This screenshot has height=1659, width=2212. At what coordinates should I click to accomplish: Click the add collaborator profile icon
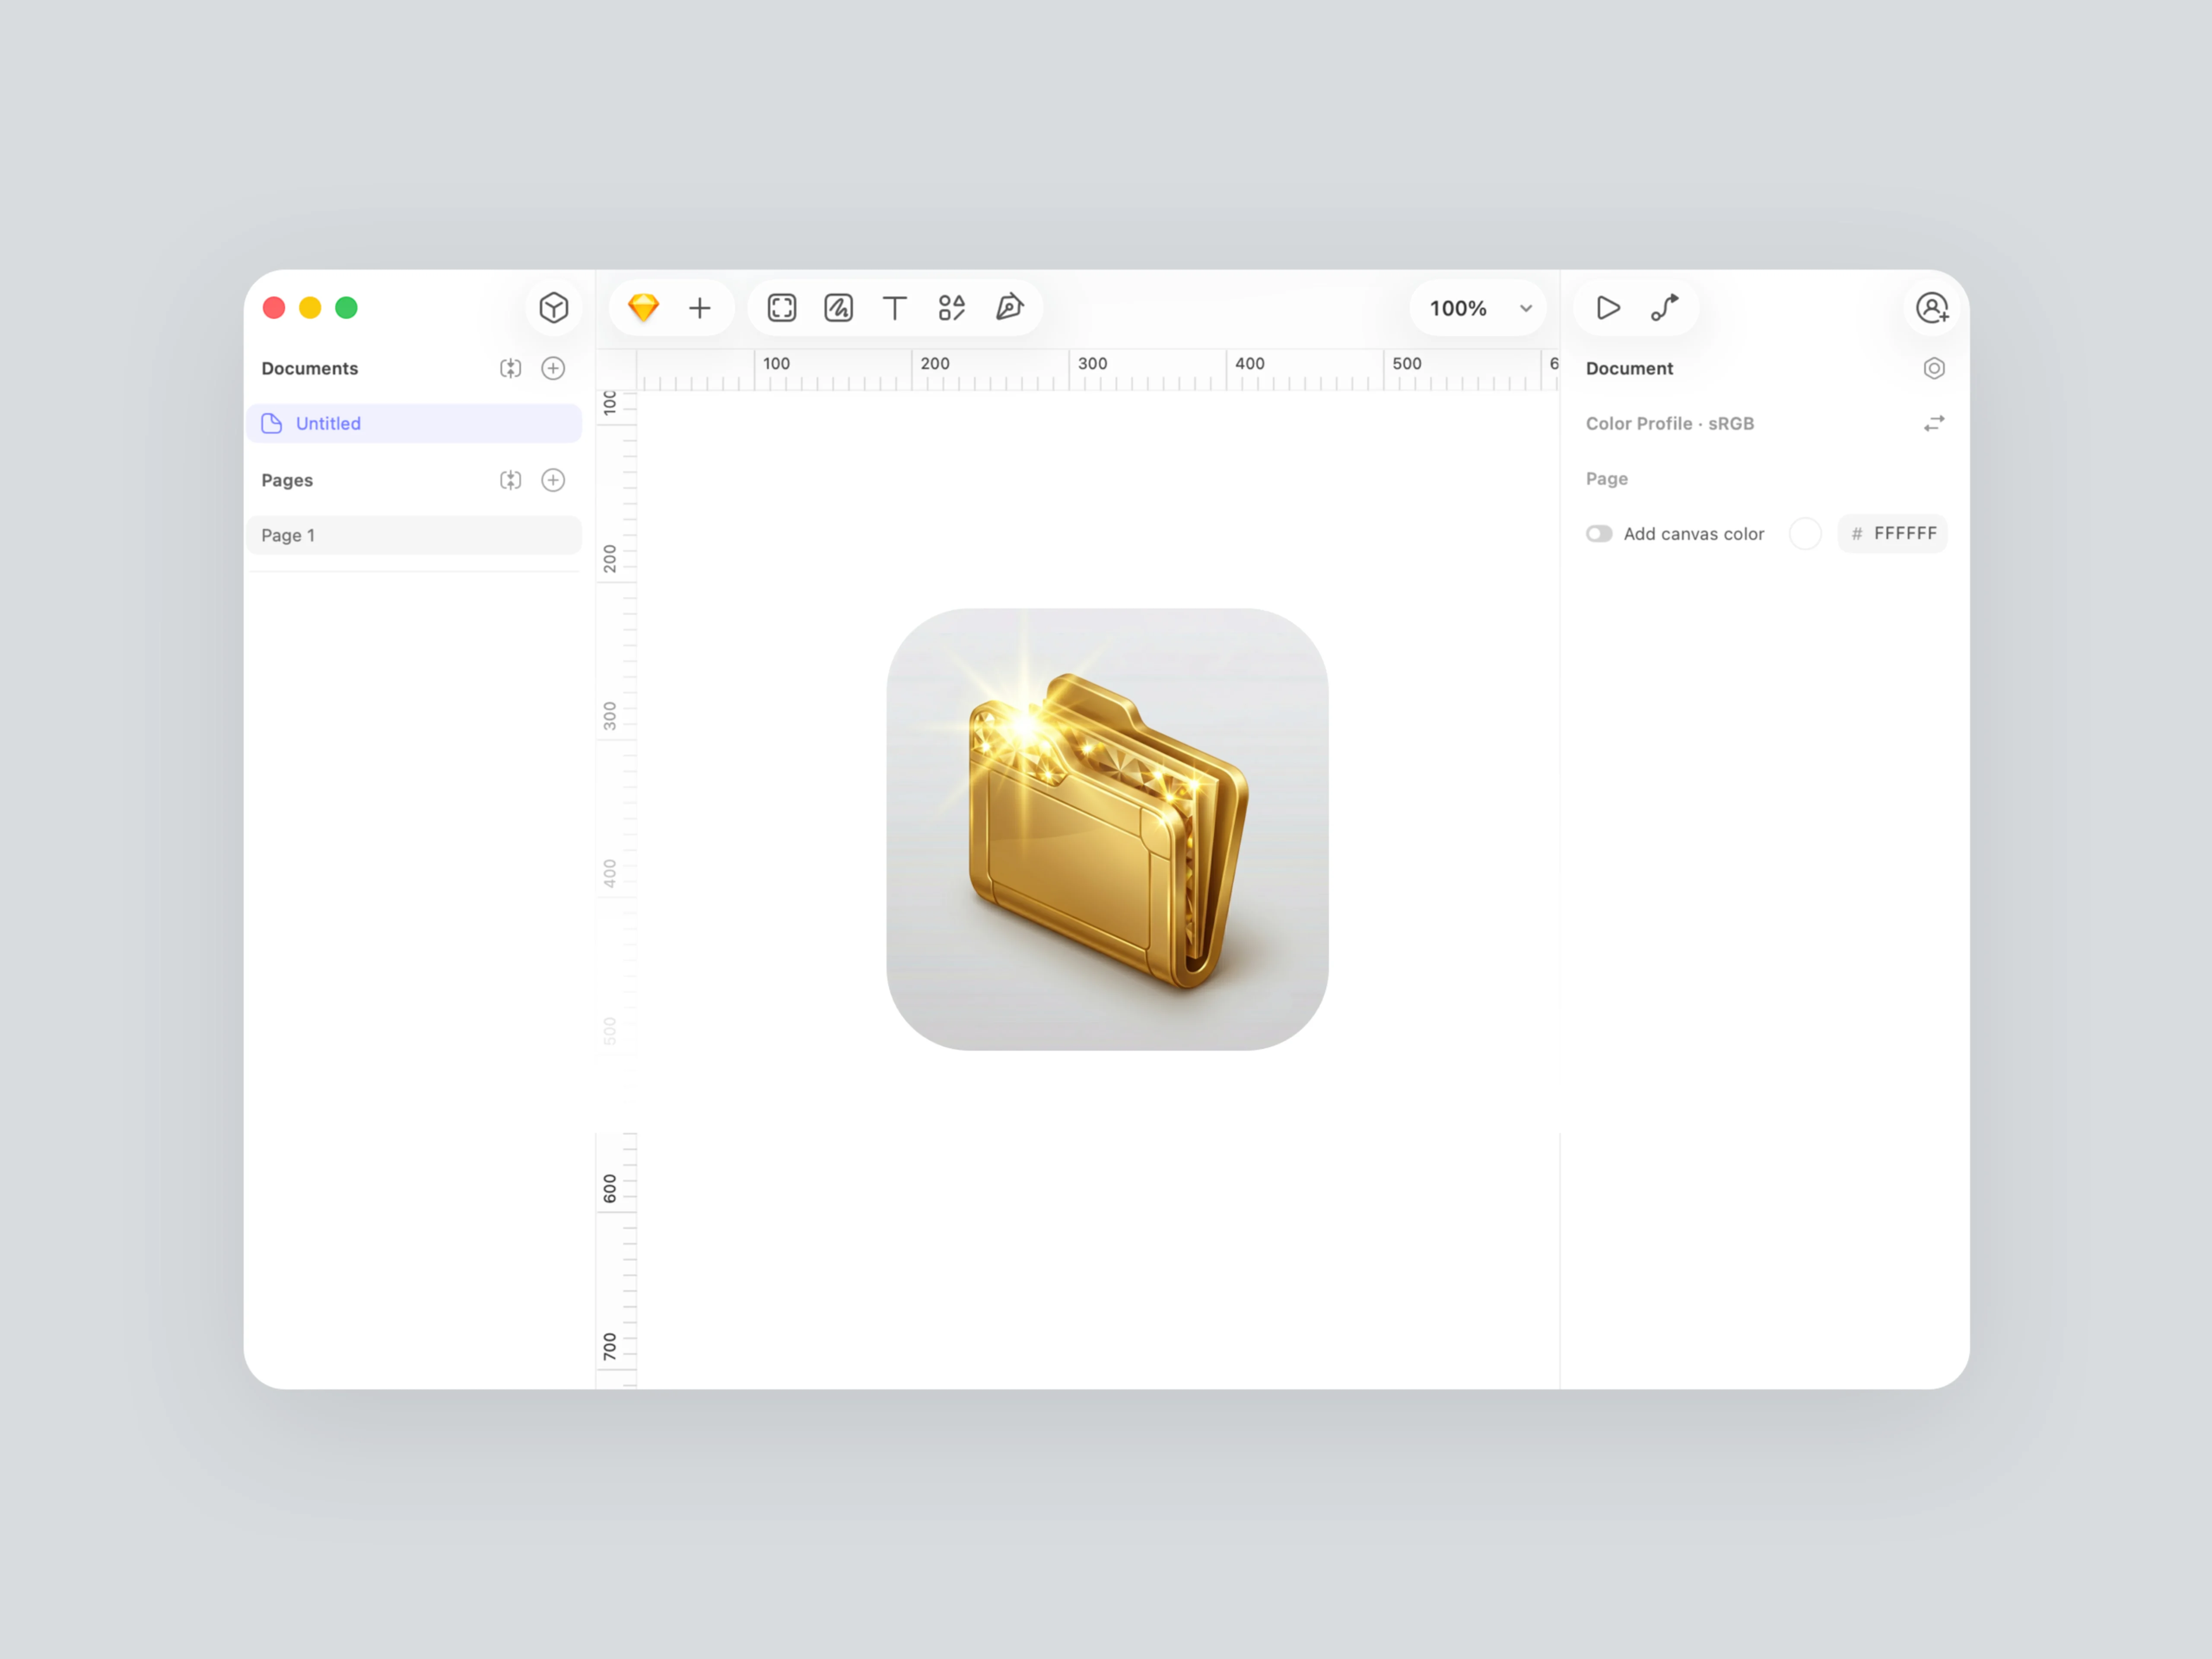[1932, 307]
